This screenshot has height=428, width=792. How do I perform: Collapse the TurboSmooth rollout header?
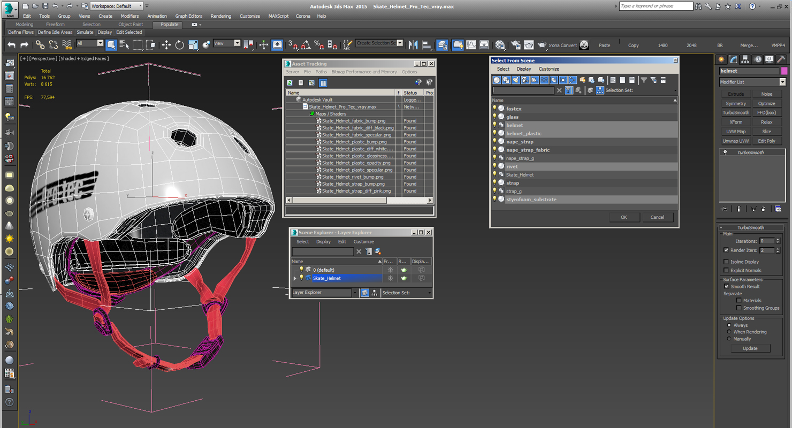(751, 227)
